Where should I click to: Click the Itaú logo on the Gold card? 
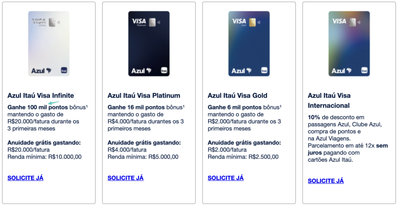(x=264, y=71)
